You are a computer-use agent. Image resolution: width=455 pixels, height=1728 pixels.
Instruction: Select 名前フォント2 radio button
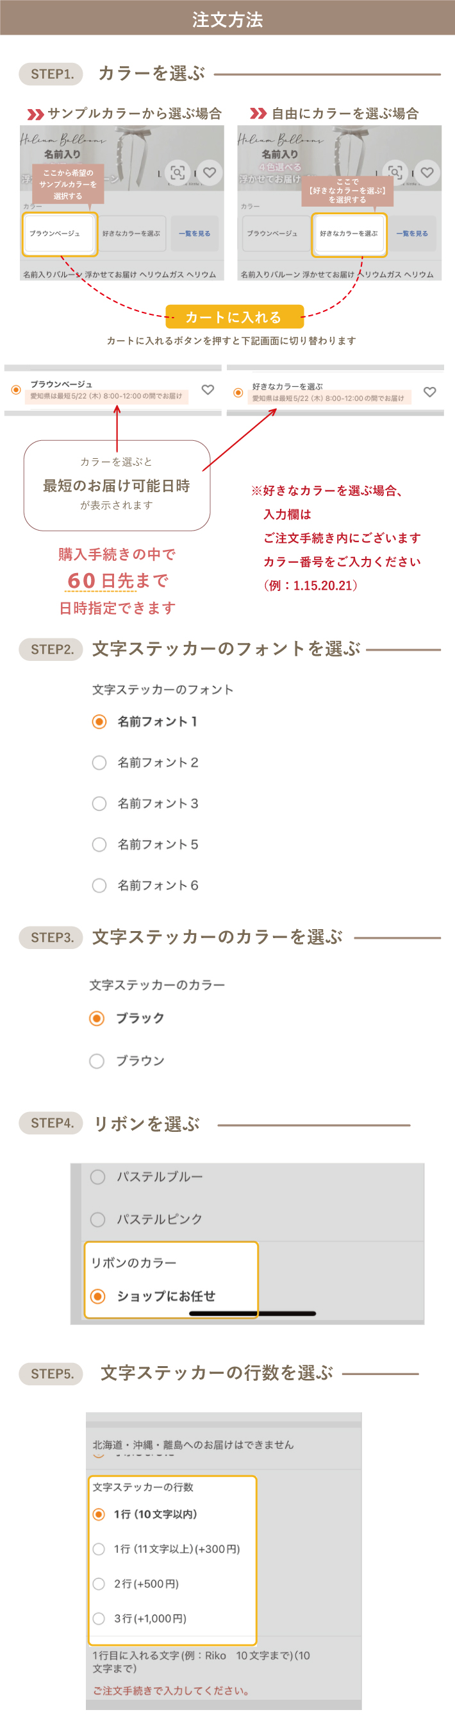pos(99,763)
